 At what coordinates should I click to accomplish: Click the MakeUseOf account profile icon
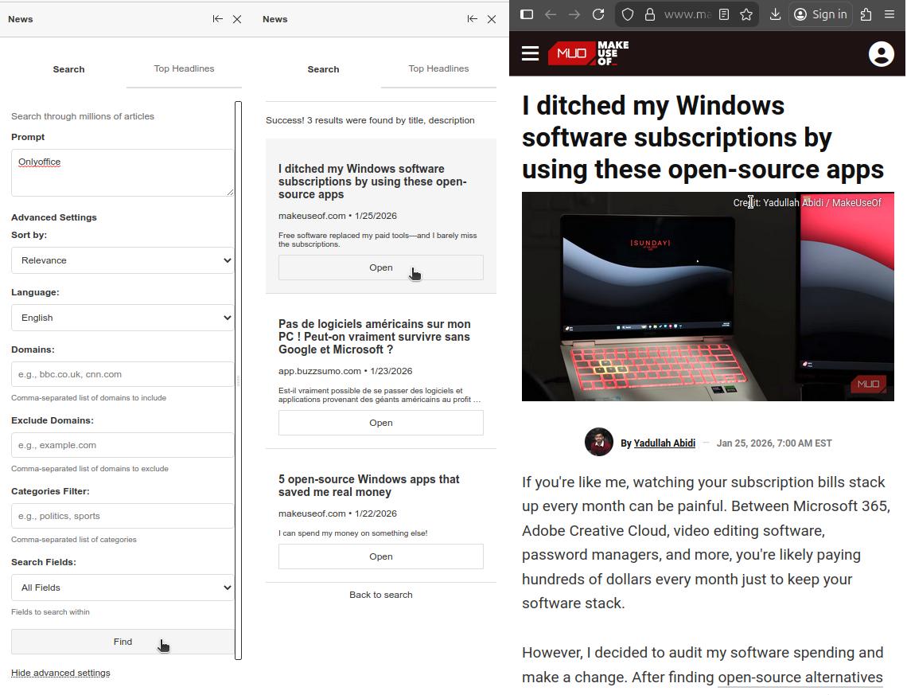882,53
